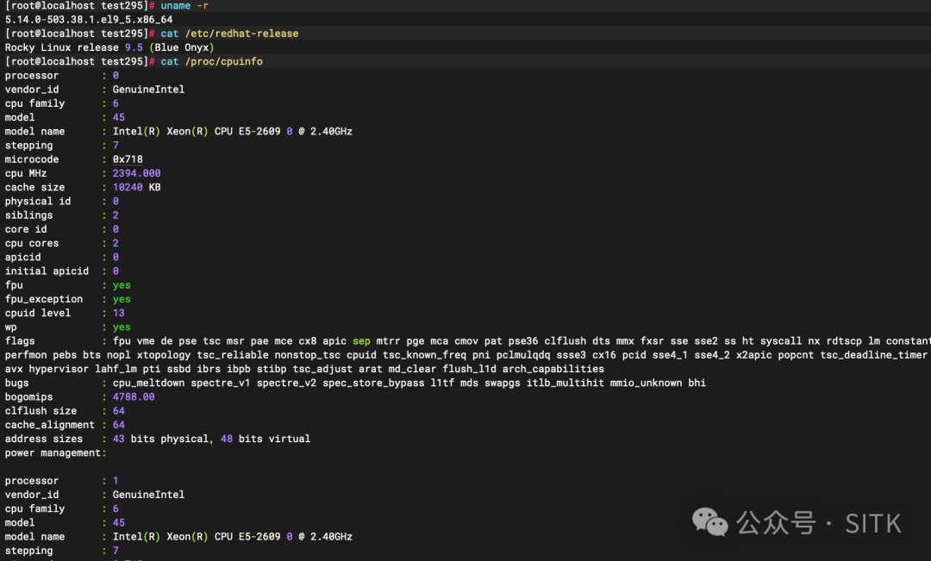Click cpu_meltdown in the bugs line
The height and width of the screenshot is (561, 931).
(148, 383)
